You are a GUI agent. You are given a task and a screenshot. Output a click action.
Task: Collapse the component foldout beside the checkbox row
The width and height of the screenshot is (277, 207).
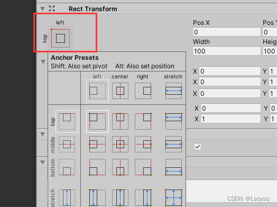[43, 134]
